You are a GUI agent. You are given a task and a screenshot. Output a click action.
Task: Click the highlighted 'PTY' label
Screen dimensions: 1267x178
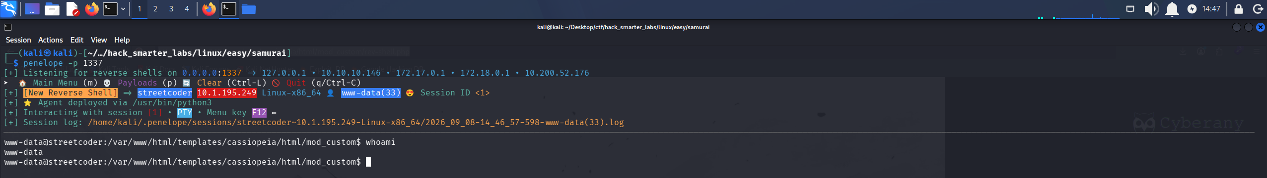[185, 113]
